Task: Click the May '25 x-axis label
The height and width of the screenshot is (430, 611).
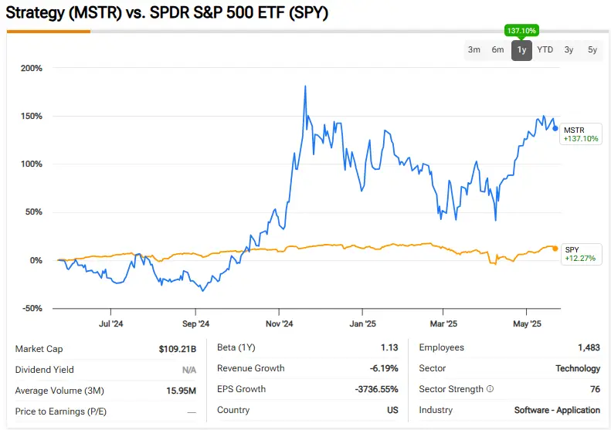Action: point(527,323)
